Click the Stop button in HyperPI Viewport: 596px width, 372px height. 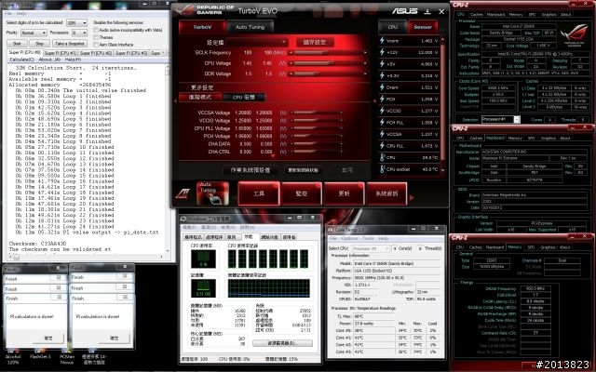[x=39, y=44]
